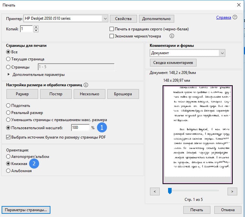
Task: Switch to the Постер page mode
Action: click(56, 94)
